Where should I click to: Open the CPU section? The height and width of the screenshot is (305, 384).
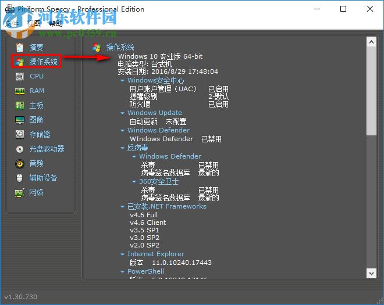(x=37, y=76)
